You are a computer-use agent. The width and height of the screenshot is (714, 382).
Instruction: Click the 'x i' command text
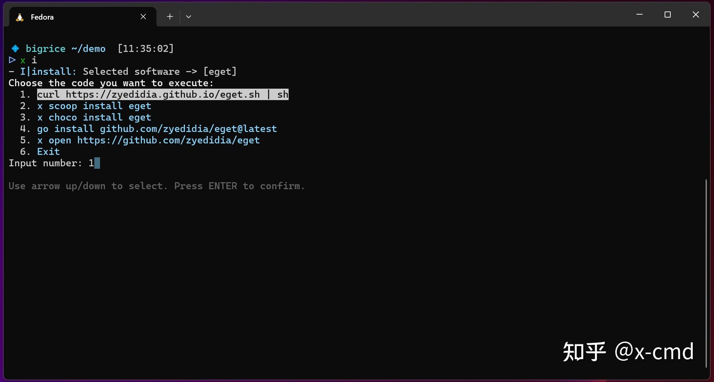(29, 60)
